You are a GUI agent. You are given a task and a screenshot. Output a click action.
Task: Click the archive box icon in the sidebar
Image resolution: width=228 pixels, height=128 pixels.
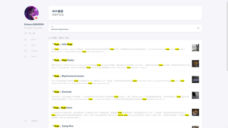pos(25,51)
